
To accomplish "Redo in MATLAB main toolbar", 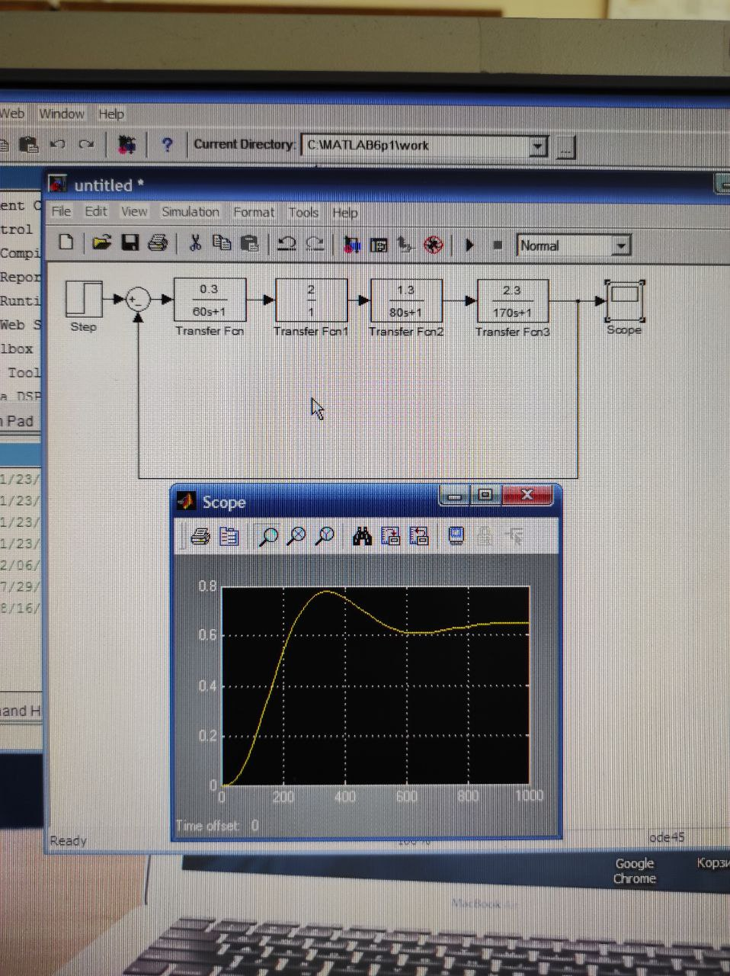I will 86,143.
